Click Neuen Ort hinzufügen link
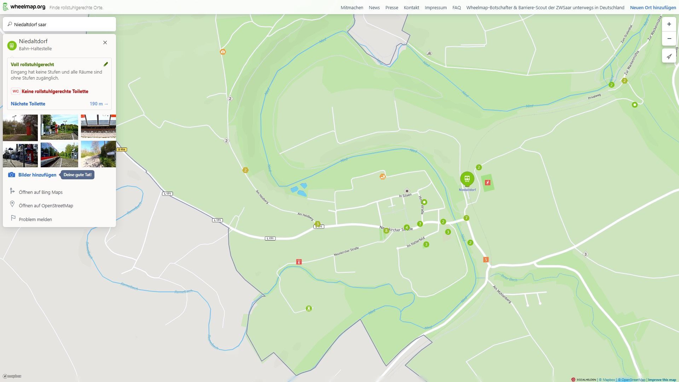The width and height of the screenshot is (679, 382). pyautogui.click(x=653, y=7)
